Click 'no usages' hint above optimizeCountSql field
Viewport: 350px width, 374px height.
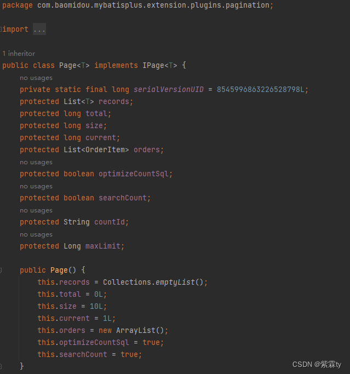point(36,162)
